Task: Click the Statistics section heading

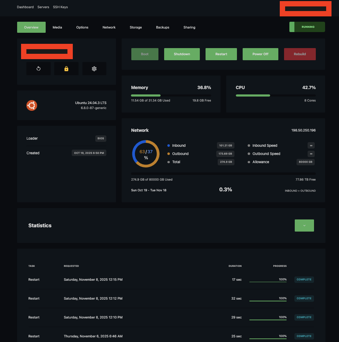Action: pos(40,226)
